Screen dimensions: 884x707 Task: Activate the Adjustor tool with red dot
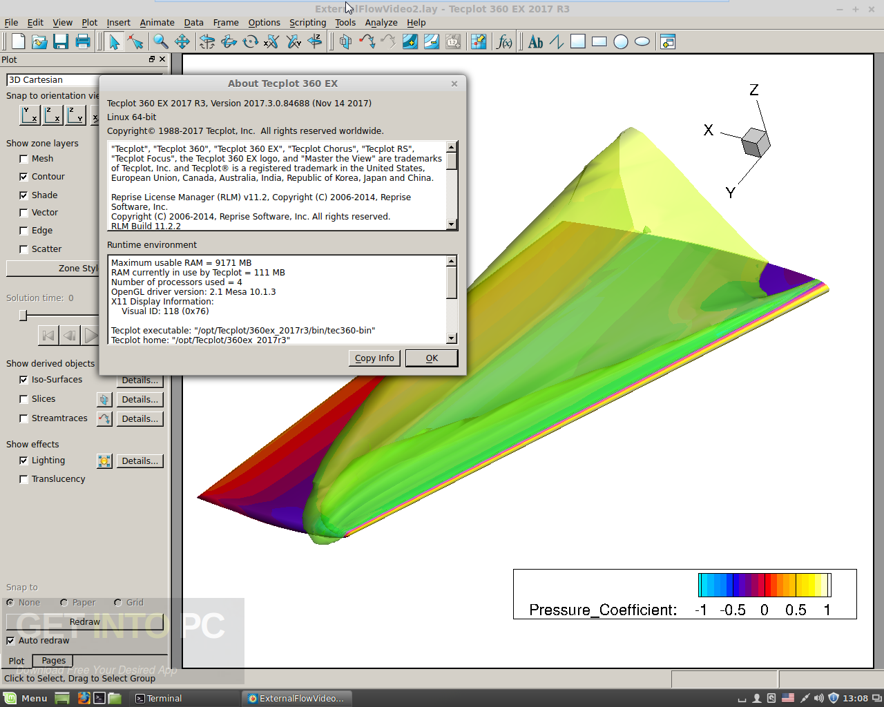pyautogui.click(x=135, y=41)
